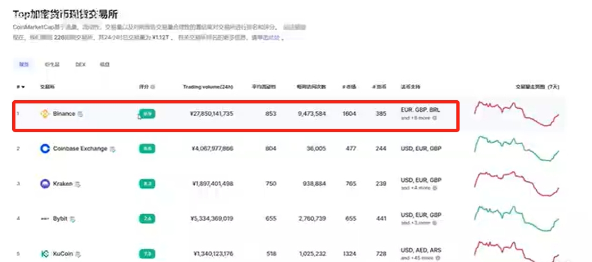Click info icon after Bybit's 'and +3 more'

coord(435,222)
